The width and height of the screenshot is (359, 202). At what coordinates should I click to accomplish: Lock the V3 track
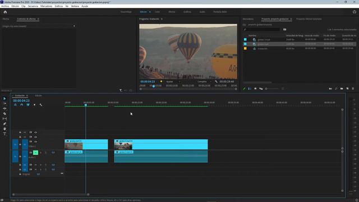coord(20,132)
